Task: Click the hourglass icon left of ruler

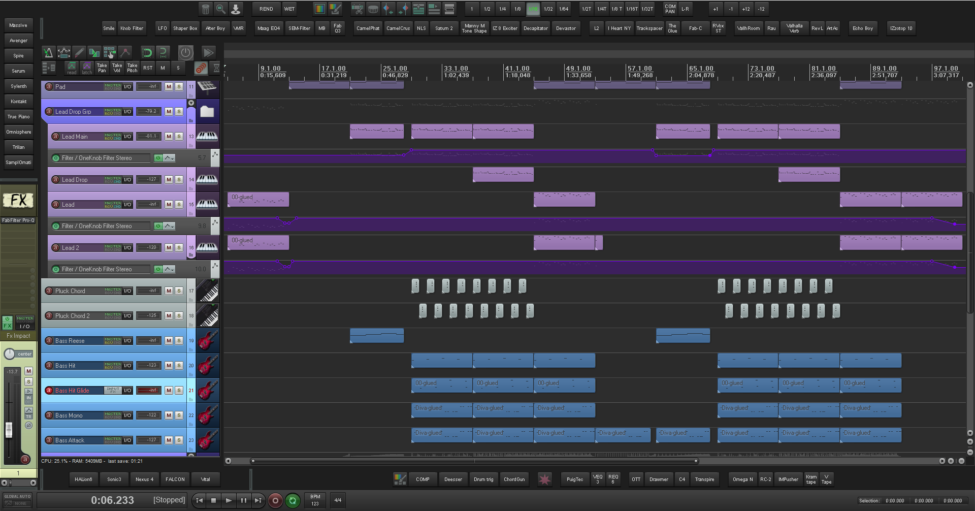Action: [216, 68]
